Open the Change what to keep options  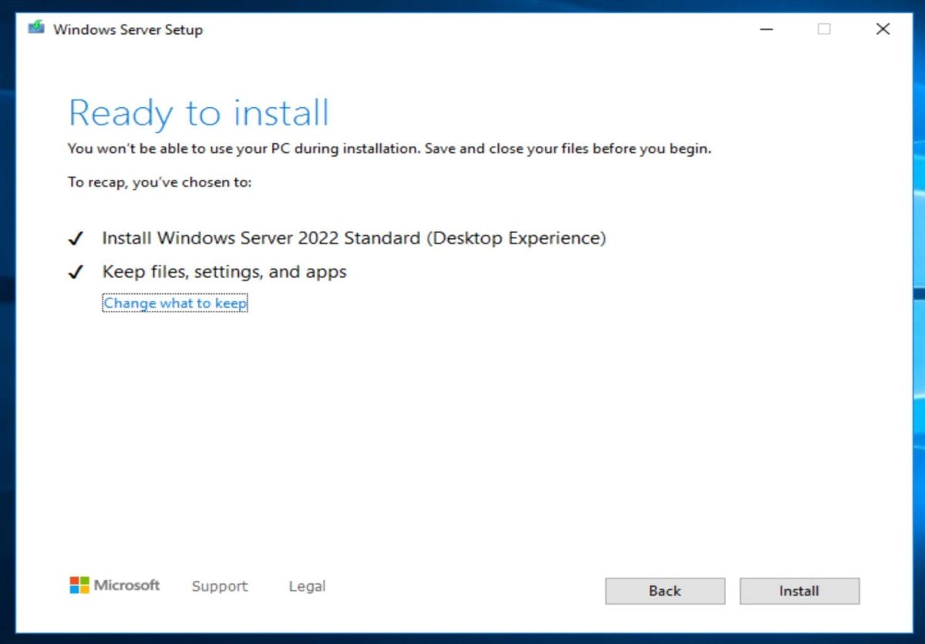[174, 303]
